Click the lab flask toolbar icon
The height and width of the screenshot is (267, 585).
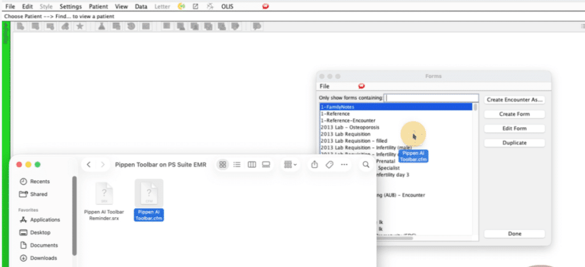coord(102,26)
